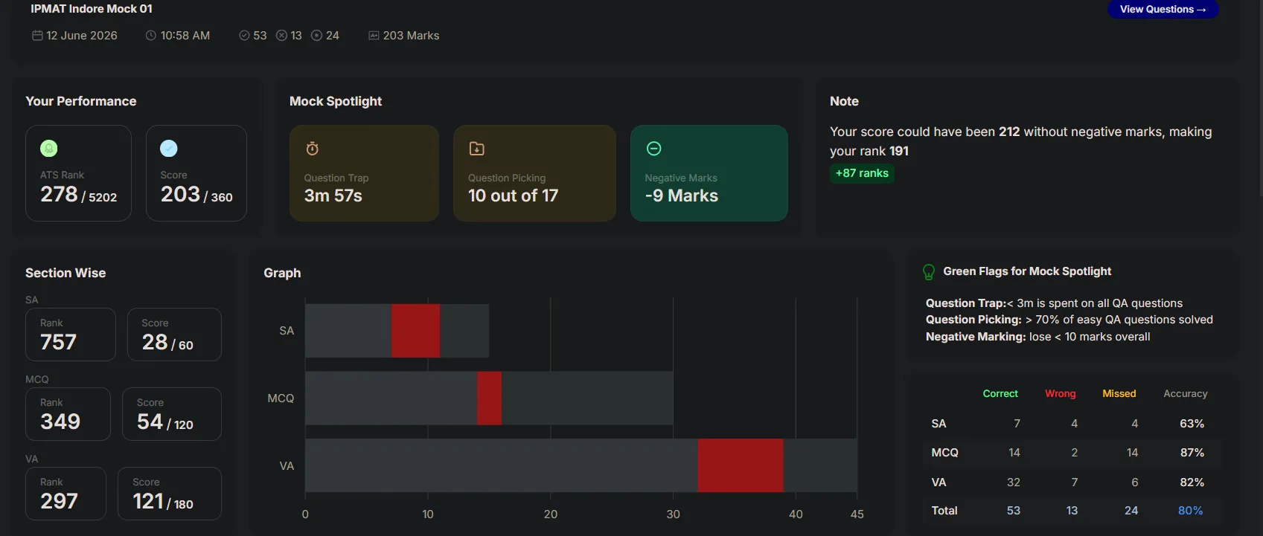Click the marks icon beside 203 Marks

pos(374,36)
